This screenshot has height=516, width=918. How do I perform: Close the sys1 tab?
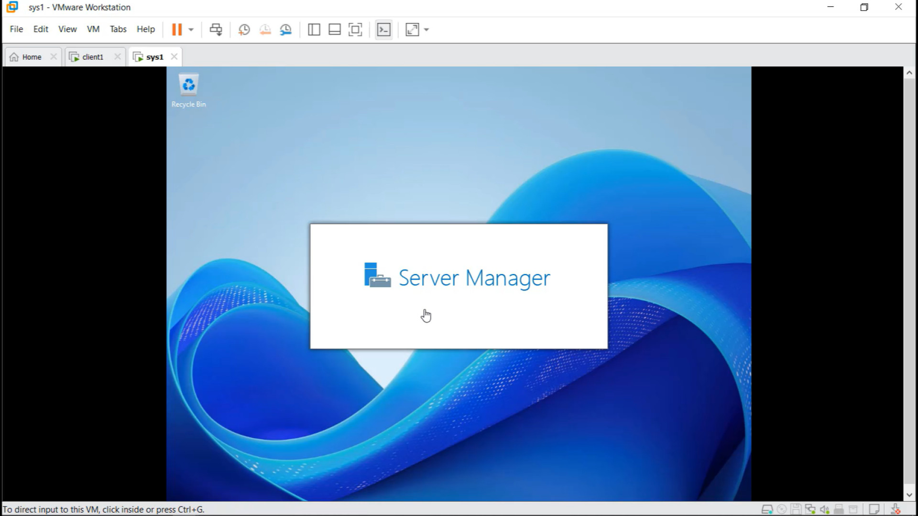(175, 56)
